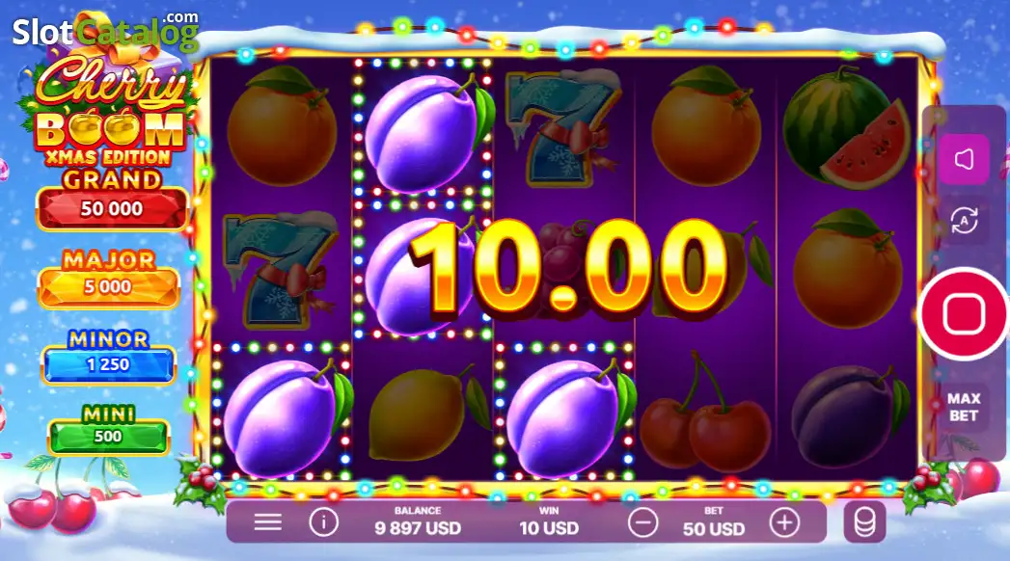The height and width of the screenshot is (561, 1010).
Task: Click the watermelon symbol on the reels
Action: 846,130
